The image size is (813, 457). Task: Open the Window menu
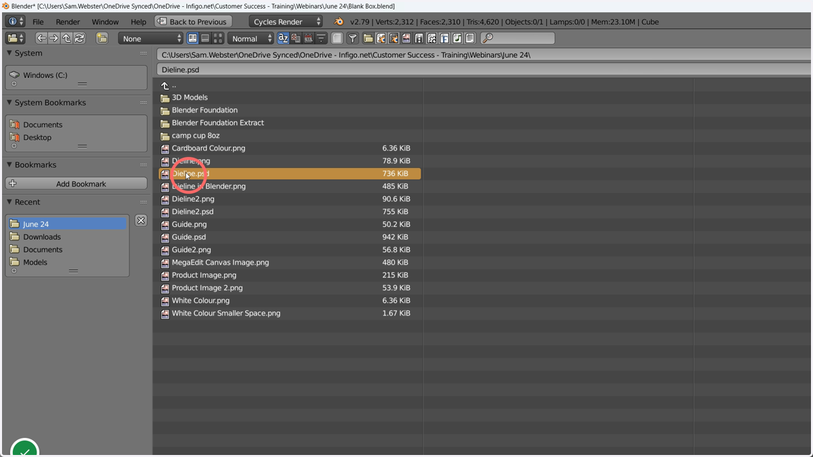[105, 22]
